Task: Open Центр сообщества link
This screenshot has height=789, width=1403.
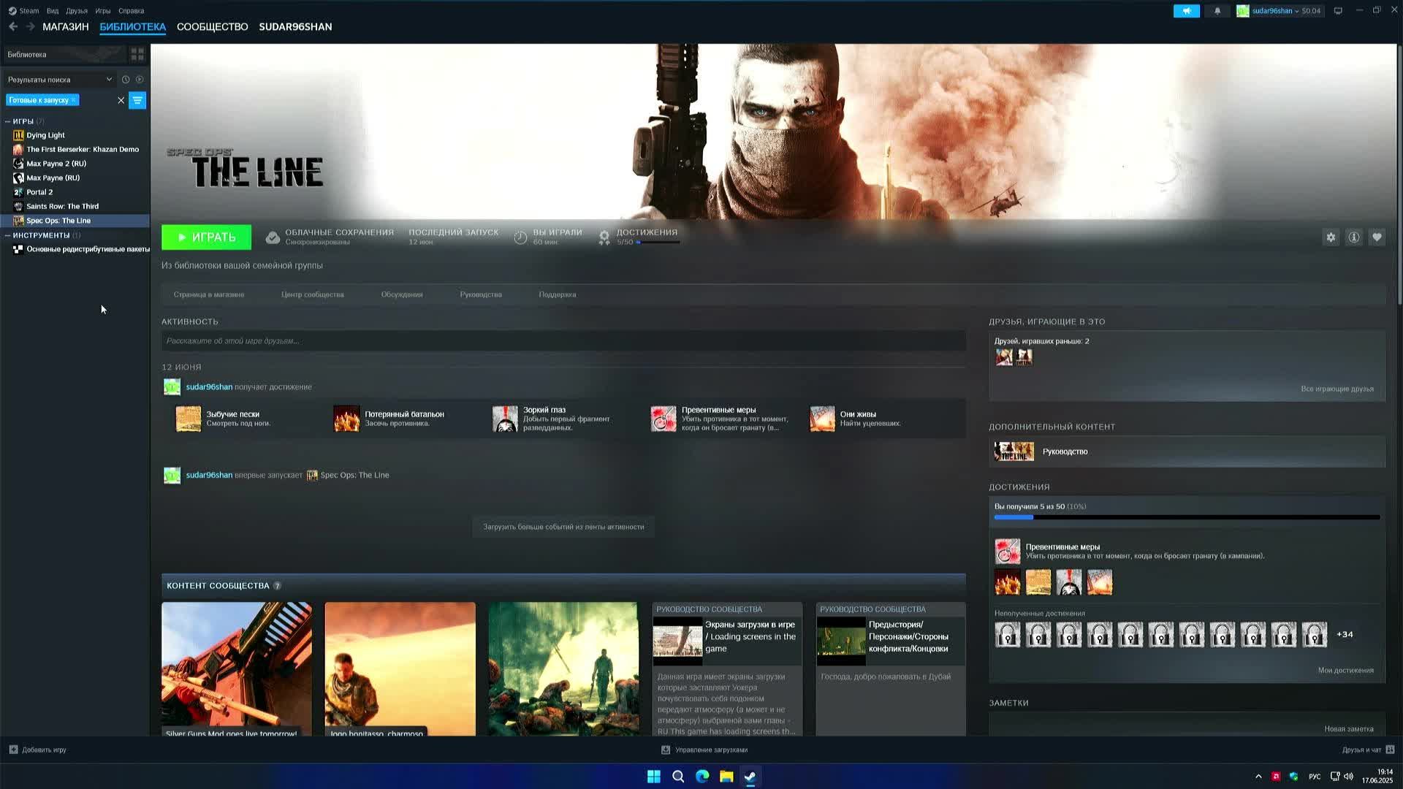Action: tap(313, 294)
